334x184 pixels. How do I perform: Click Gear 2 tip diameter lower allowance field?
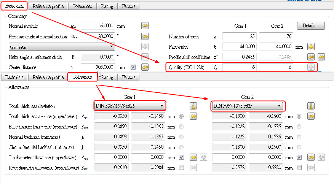click(x=266, y=157)
